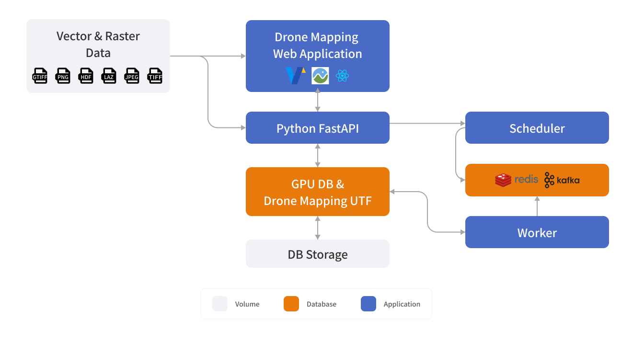Click the Database legend label
Screen dimensions: 633x343
(x=322, y=304)
